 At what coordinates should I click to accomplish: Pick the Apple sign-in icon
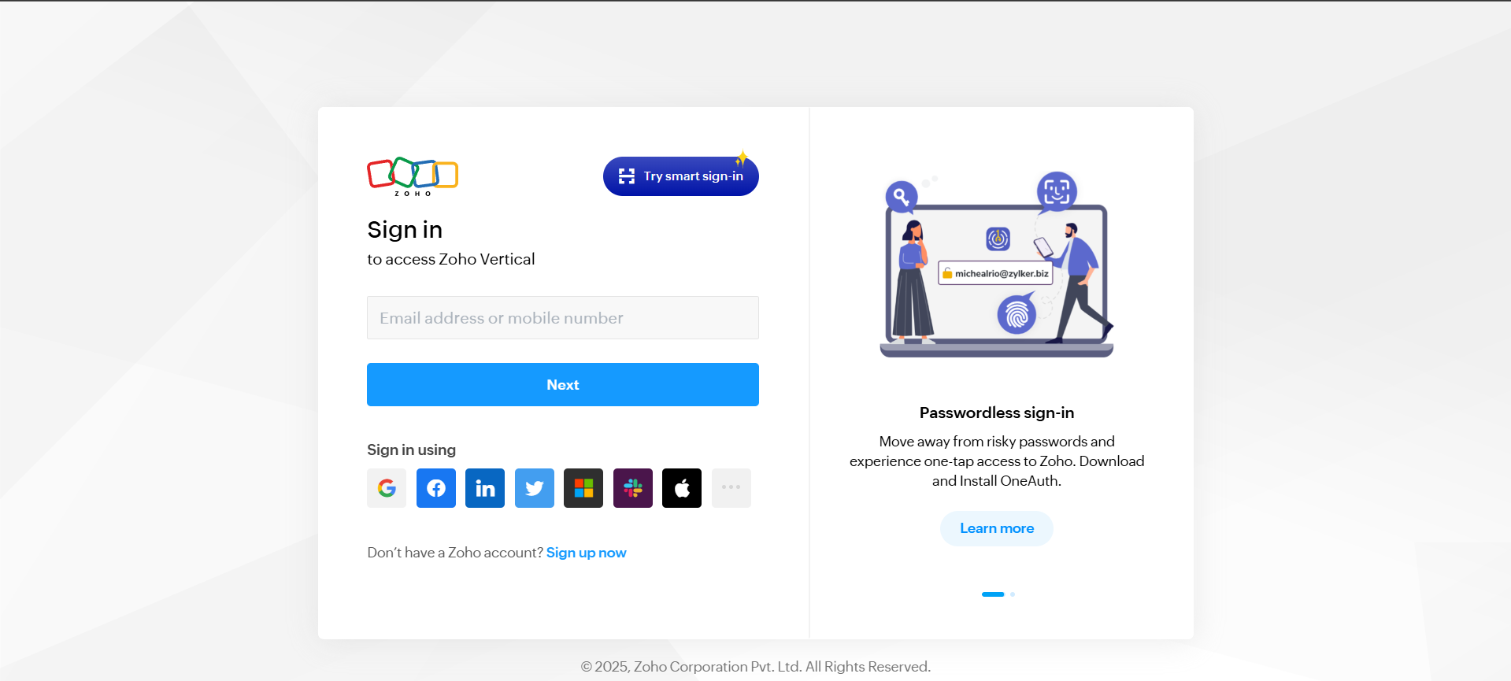pyautogui.click(x=682, y=488)
